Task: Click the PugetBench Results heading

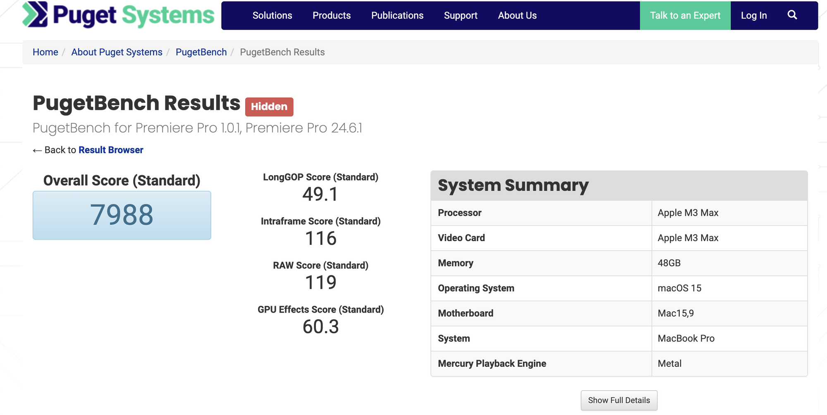Action: click(136, 103)
